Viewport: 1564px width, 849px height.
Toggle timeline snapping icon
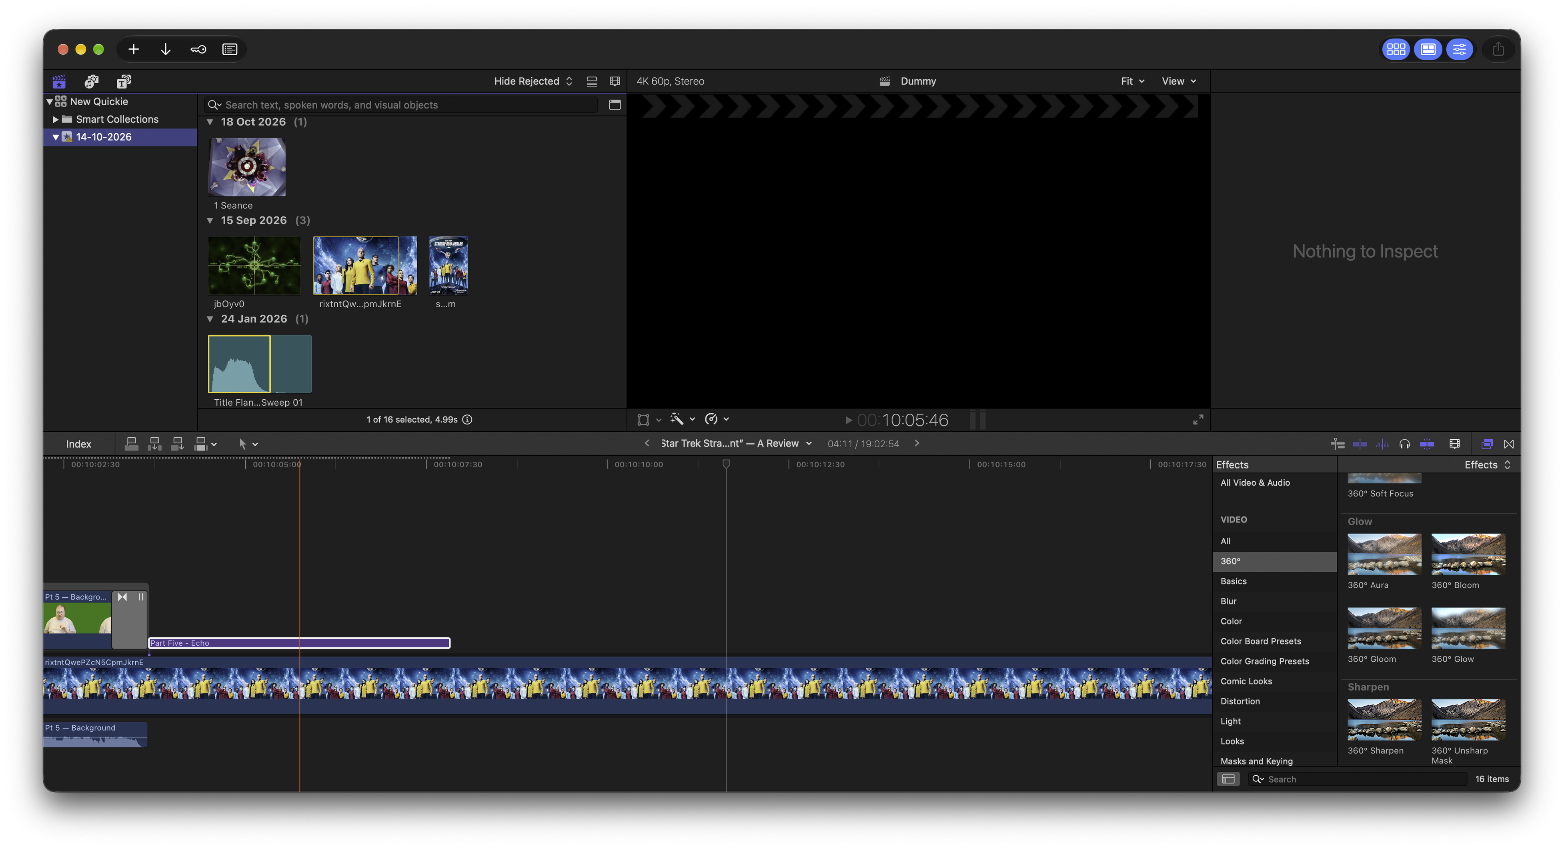(1427, 444)
